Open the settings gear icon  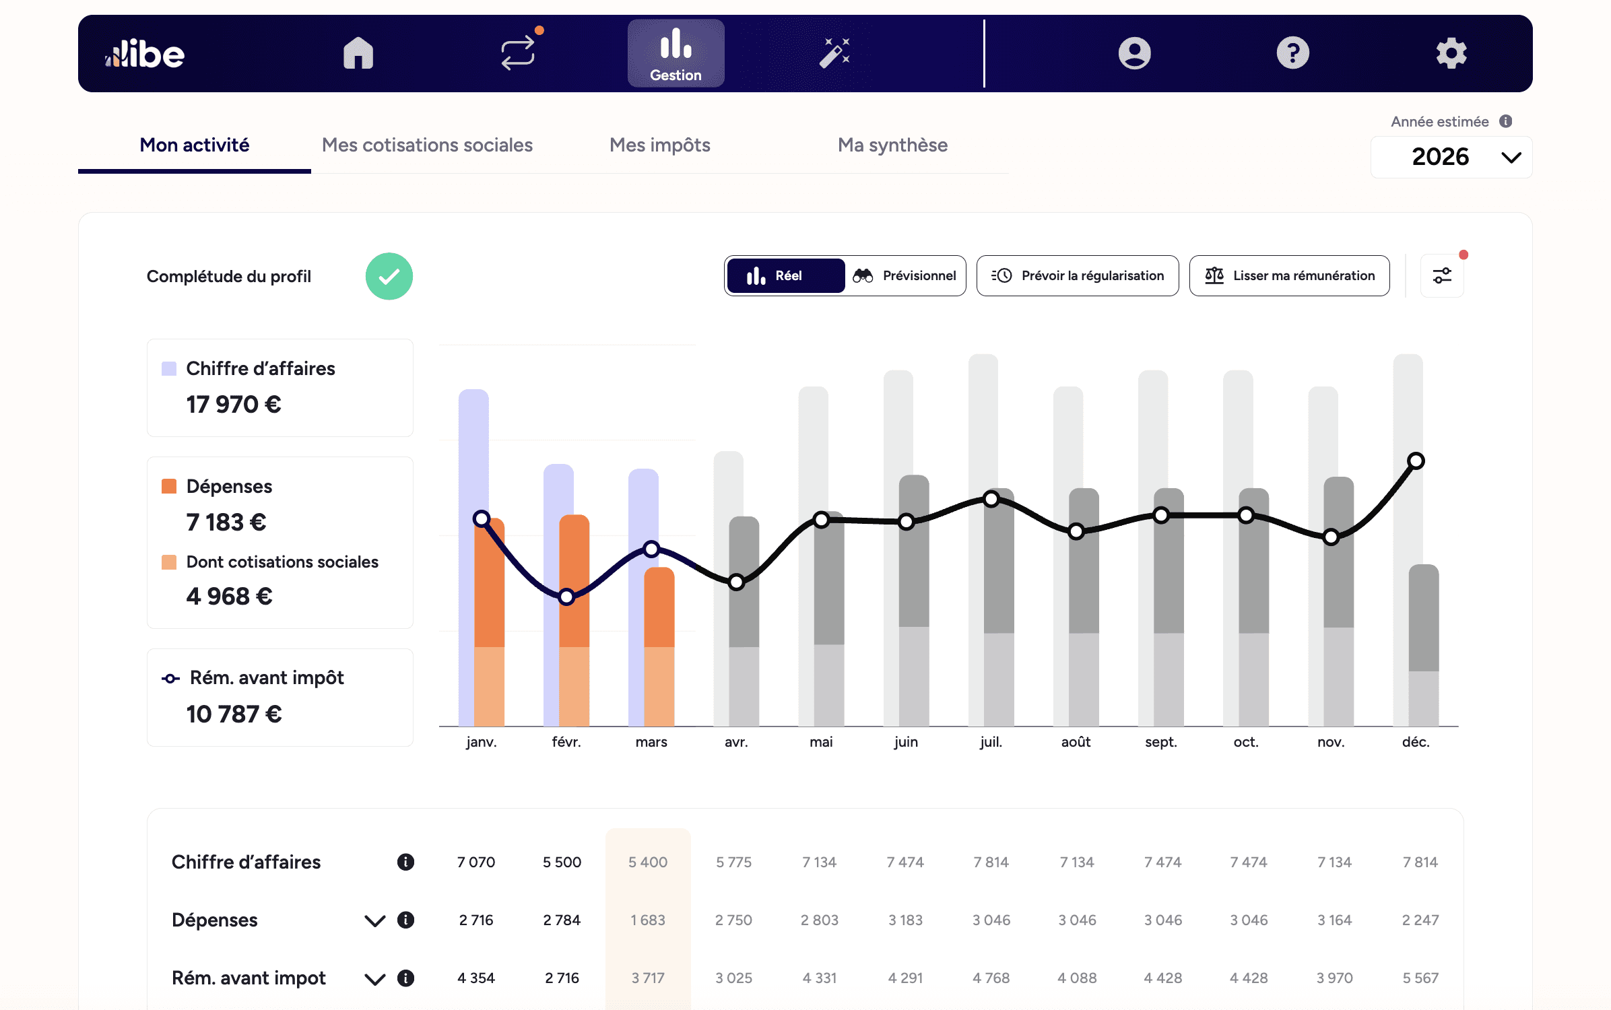coord(1451,53)
